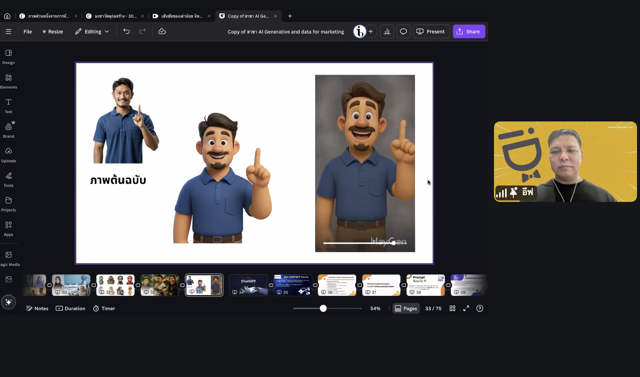
Task: Toggle the Notes panel
Action: point(37,308)
